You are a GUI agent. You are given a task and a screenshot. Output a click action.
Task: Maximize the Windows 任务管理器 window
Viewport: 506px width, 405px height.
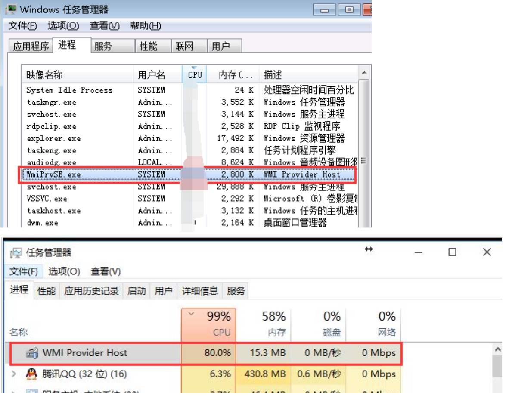tap(349, 10)
